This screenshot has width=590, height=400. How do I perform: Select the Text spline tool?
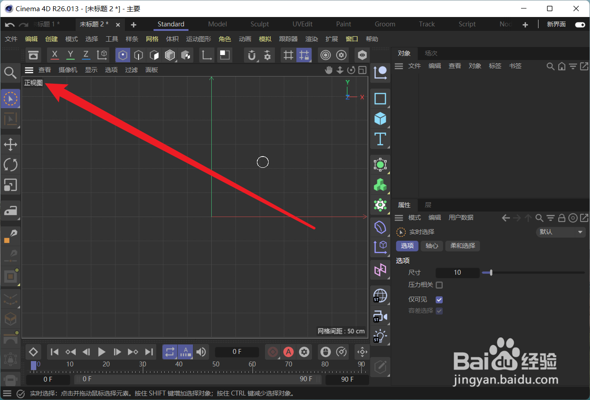[x=380, y=139]
